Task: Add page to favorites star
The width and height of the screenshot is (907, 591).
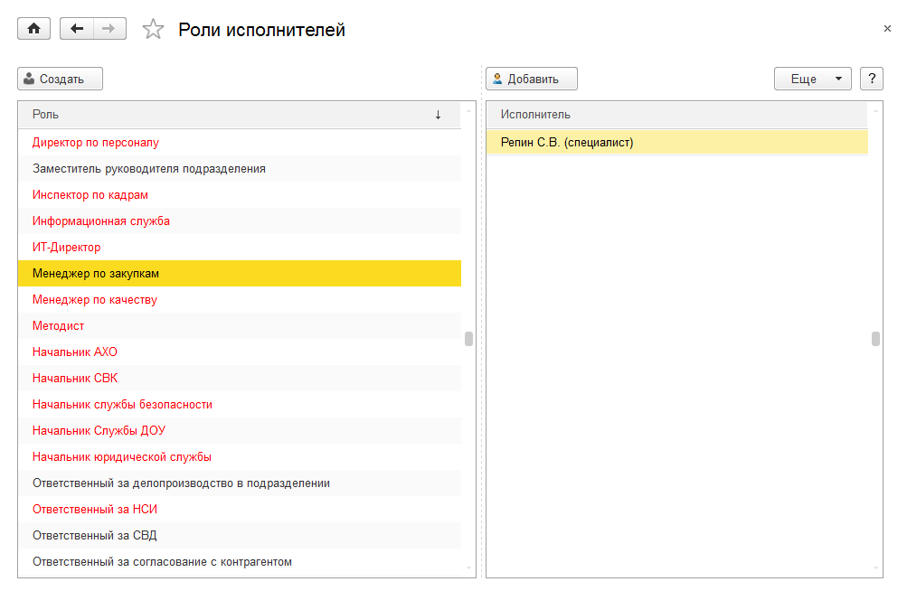Action: (x=154, y=30)
